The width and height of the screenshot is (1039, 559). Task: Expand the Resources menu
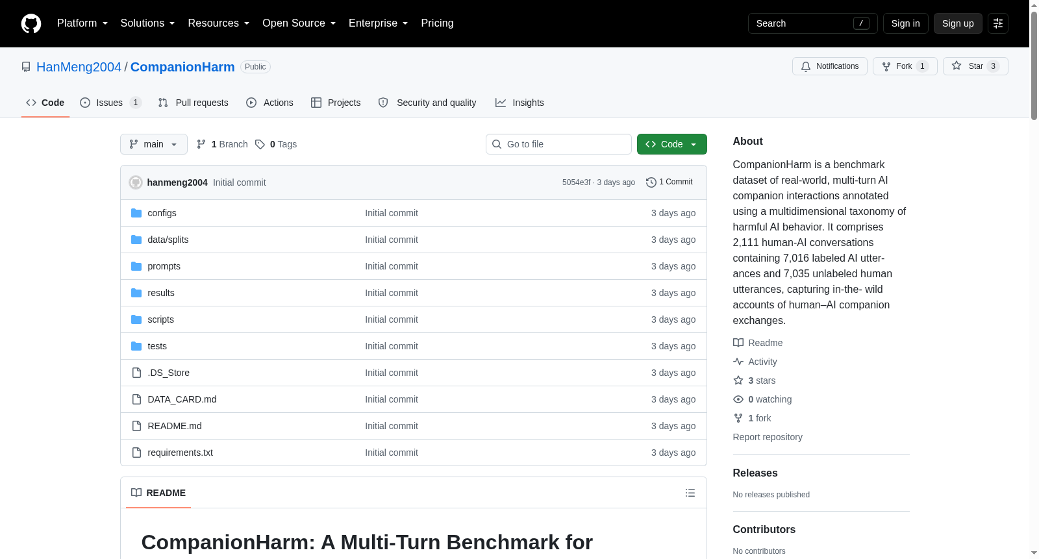[219, 23]
